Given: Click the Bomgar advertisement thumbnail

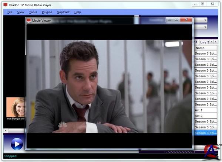Looking at the screenshot, I should (16, 107).
